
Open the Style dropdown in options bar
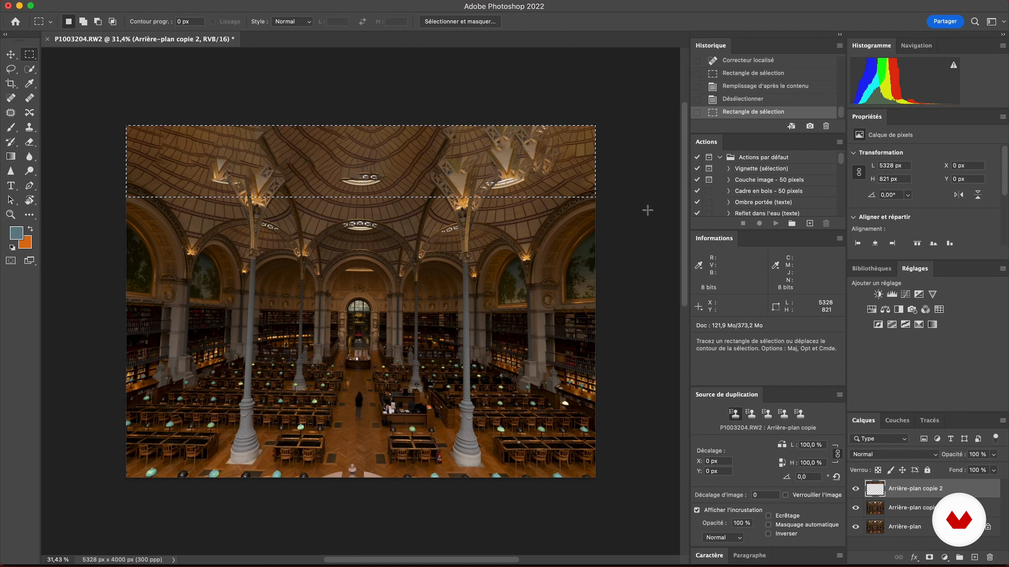click(x=292, y=22)
